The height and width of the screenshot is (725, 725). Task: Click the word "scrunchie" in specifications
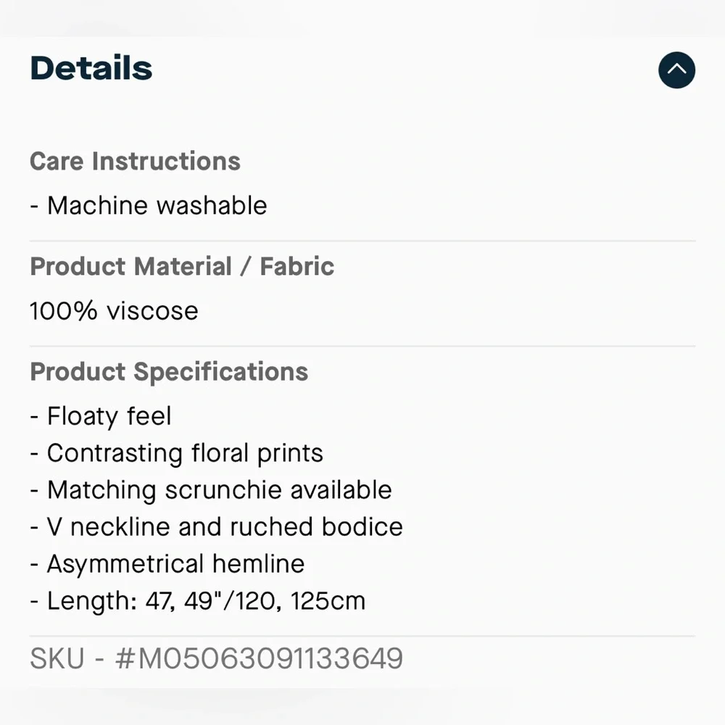(x=224, y=490)
